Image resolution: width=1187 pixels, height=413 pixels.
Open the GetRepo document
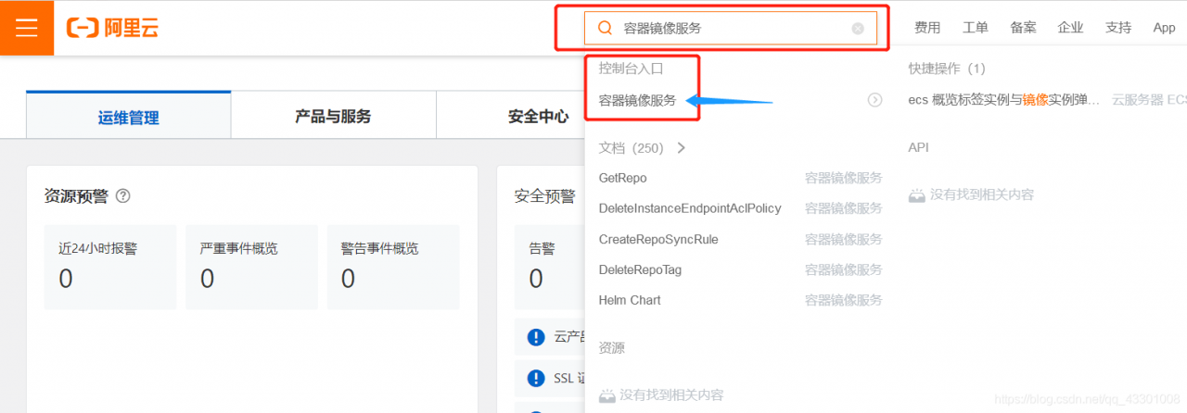coord(623,178)
